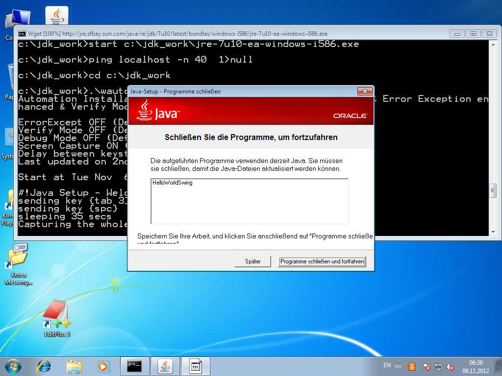
Task: Open Internet Explorer from the taskbar
Action: [44, 366]
